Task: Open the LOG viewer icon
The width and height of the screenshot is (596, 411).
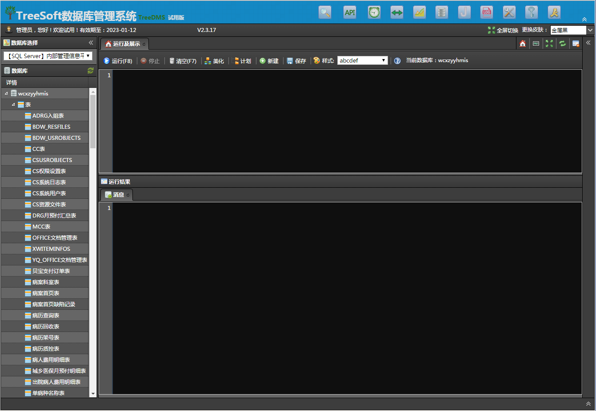Action: click(x=487, y=12)
